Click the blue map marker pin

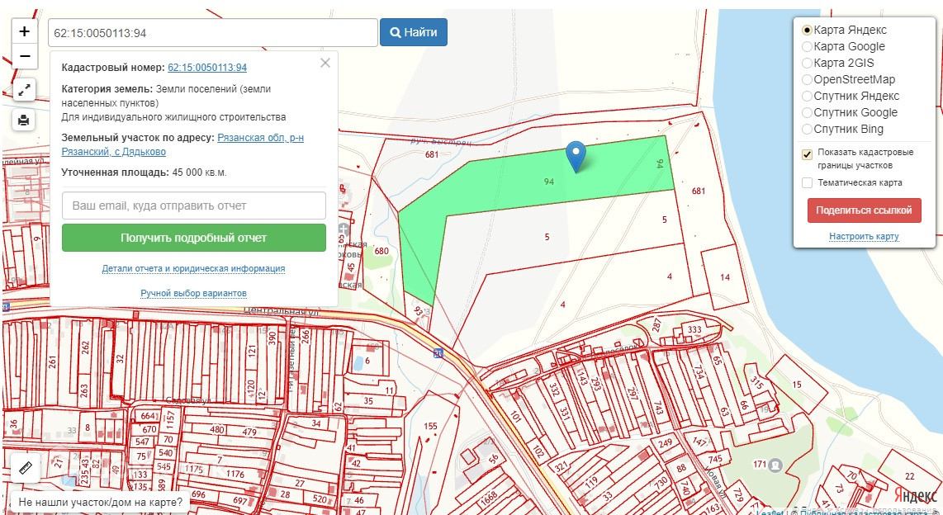click(x=576, y=157)
